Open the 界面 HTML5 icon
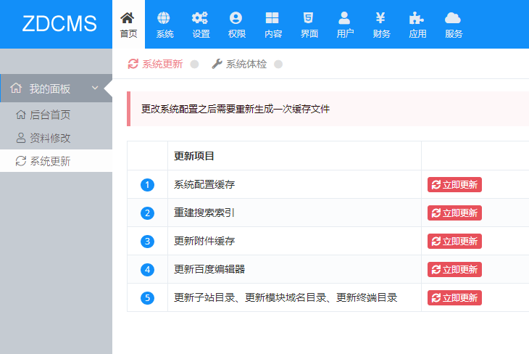Screen dimensions: 529x354 coord(309,24)
